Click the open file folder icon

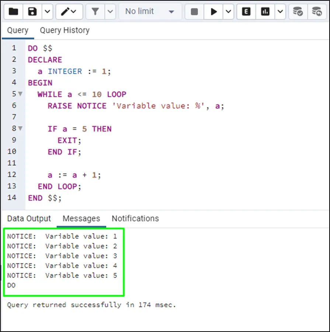[13, 12]
